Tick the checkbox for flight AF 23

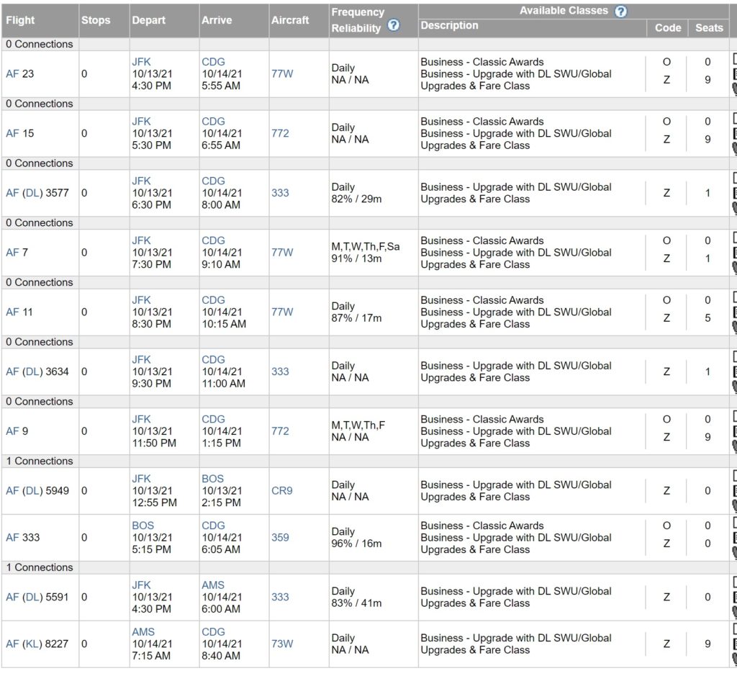tap(734, 58)
